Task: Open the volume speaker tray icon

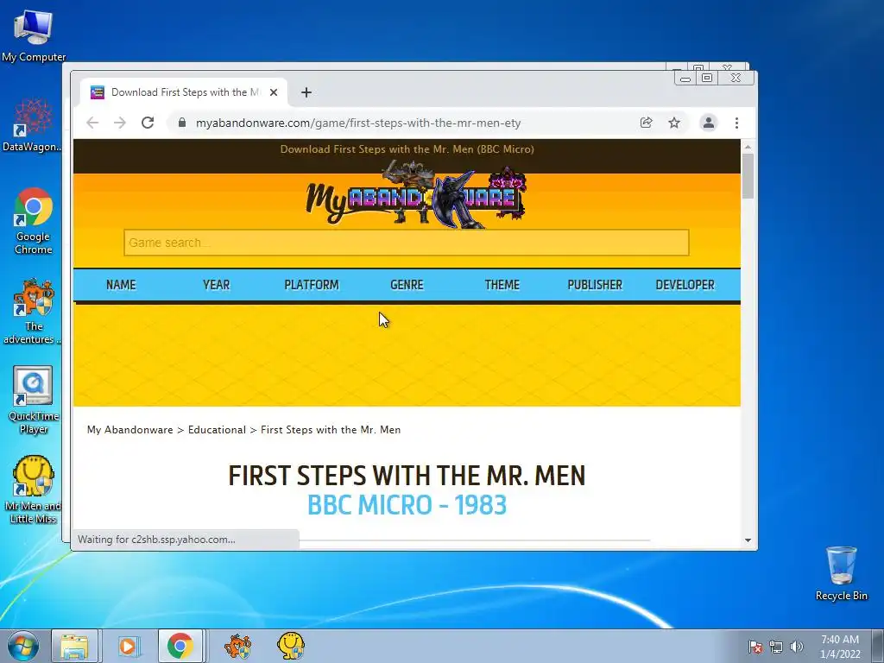Action: point(797,647)
